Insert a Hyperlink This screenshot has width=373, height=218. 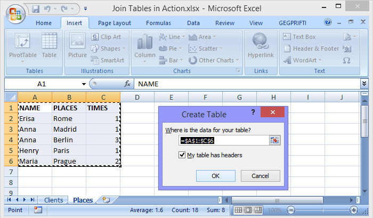[261, 45]
